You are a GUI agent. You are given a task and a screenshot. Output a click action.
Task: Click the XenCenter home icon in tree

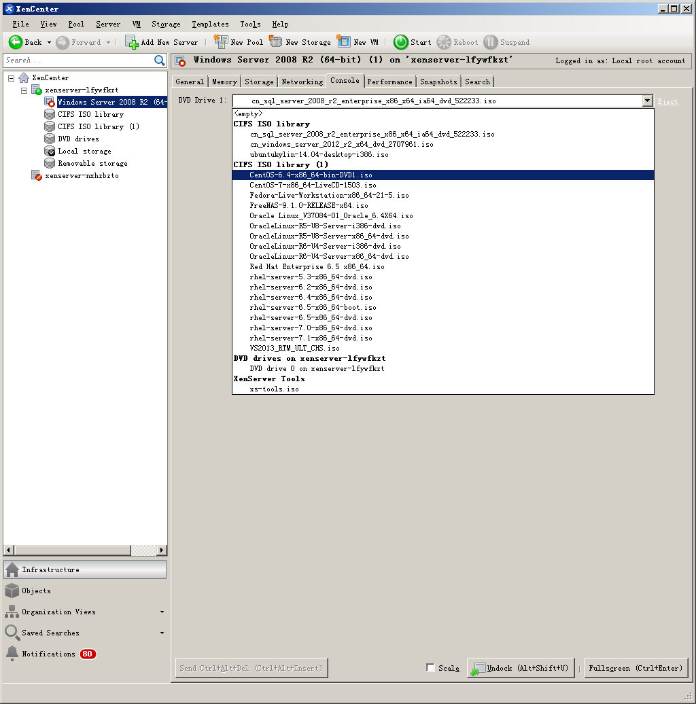click(24, 77)
